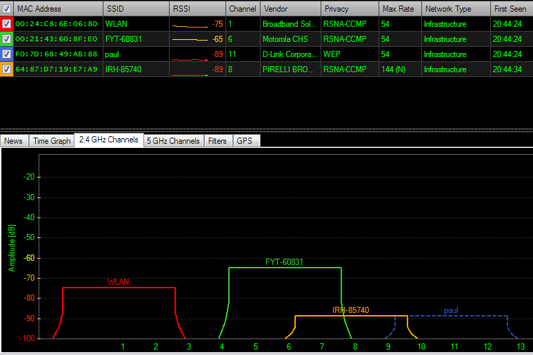The width and height of the screenshot is (533, 355).
Task: Sort by the Channel column header
Action: [x=242, y=9]
